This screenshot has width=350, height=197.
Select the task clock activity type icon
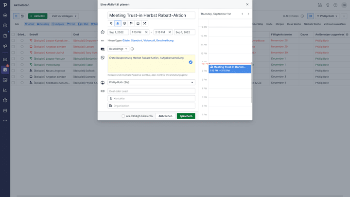click(x=124, y=23)
